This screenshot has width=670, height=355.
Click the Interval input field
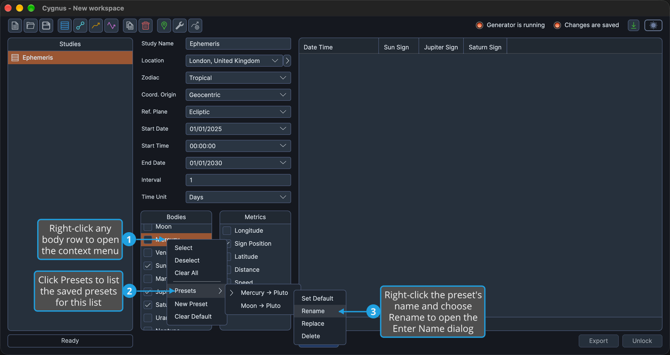coord(238,180)
